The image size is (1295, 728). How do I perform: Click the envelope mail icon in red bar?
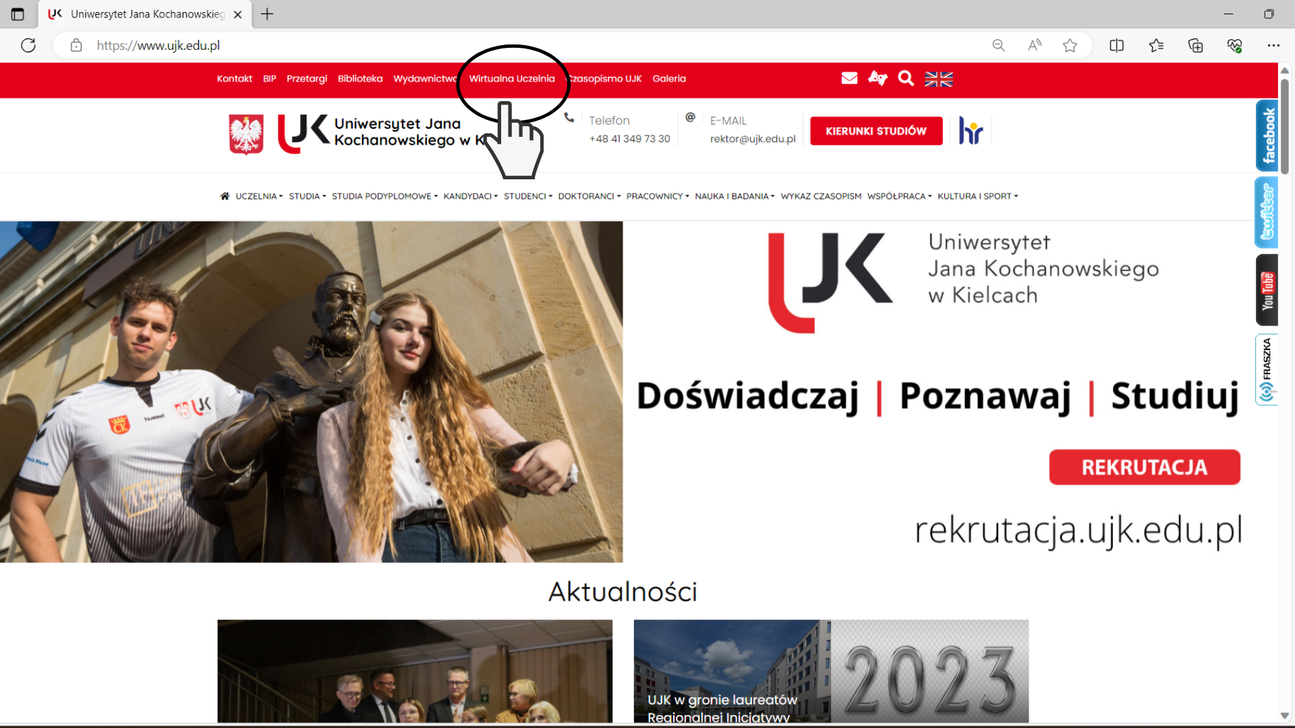[x=849, y=78]
